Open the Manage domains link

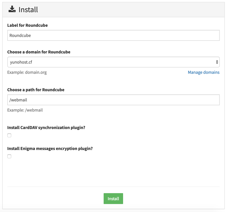(x=203, y=72)
